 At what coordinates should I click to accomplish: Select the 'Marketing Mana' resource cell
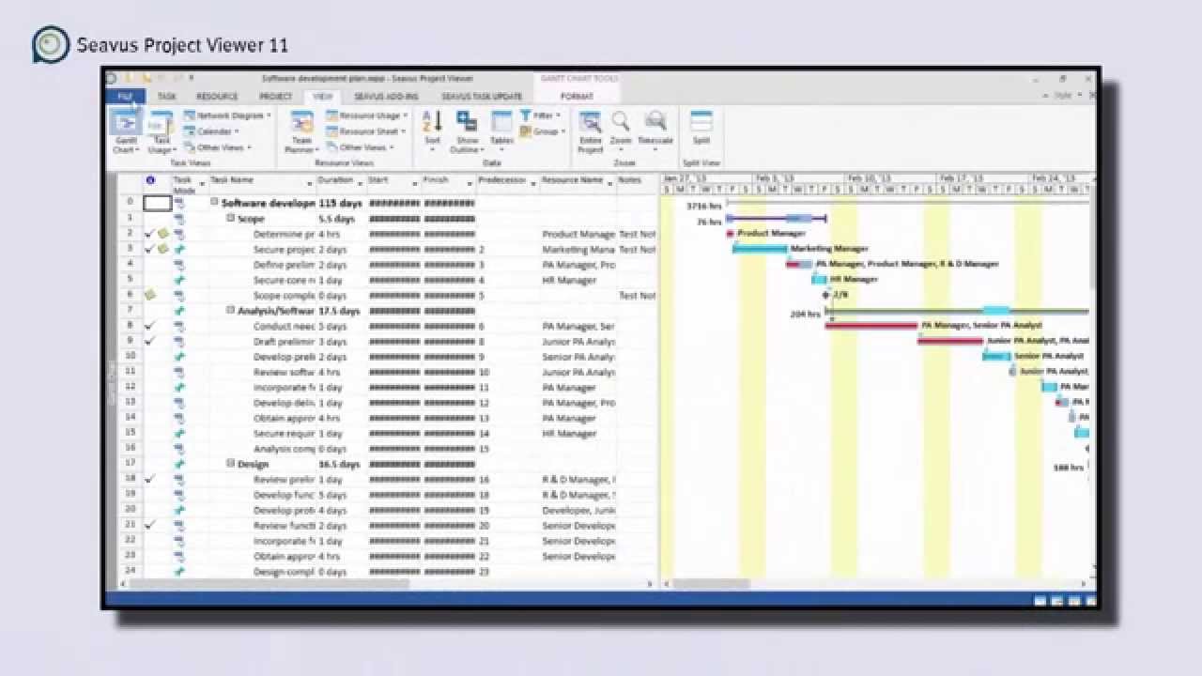point(578,250)
